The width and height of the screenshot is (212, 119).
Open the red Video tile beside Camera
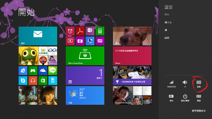tap(70, 41)
